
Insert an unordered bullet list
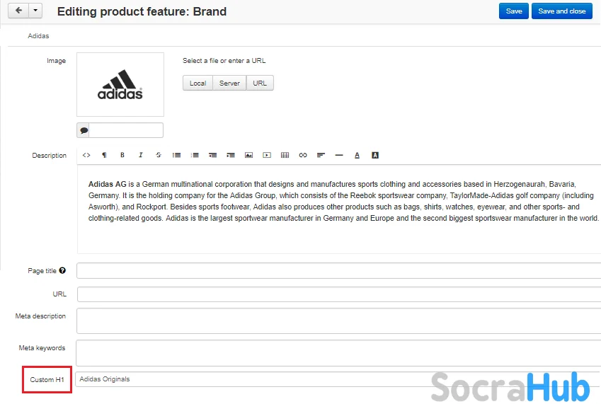coord(176,155)
